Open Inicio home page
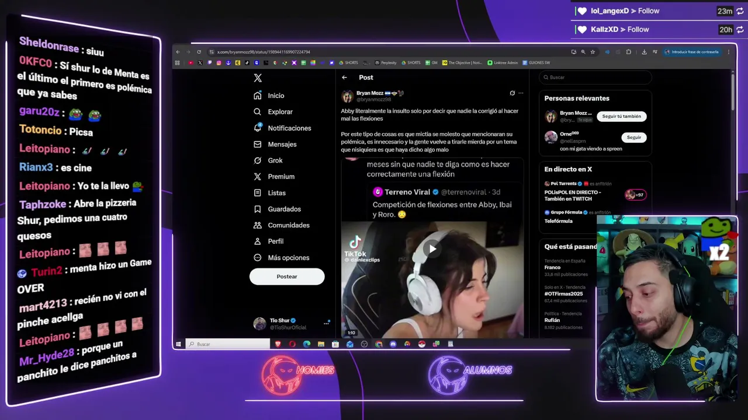Screen dimensions: 748x420 (269, 96)
